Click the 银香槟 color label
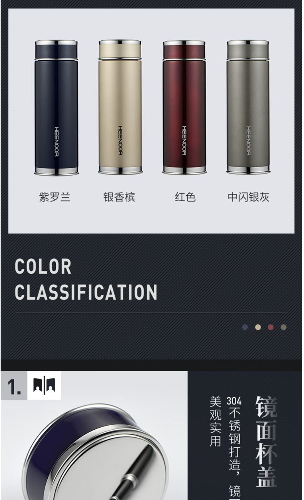The image size is (304, 500). click(x=119, y=197)
